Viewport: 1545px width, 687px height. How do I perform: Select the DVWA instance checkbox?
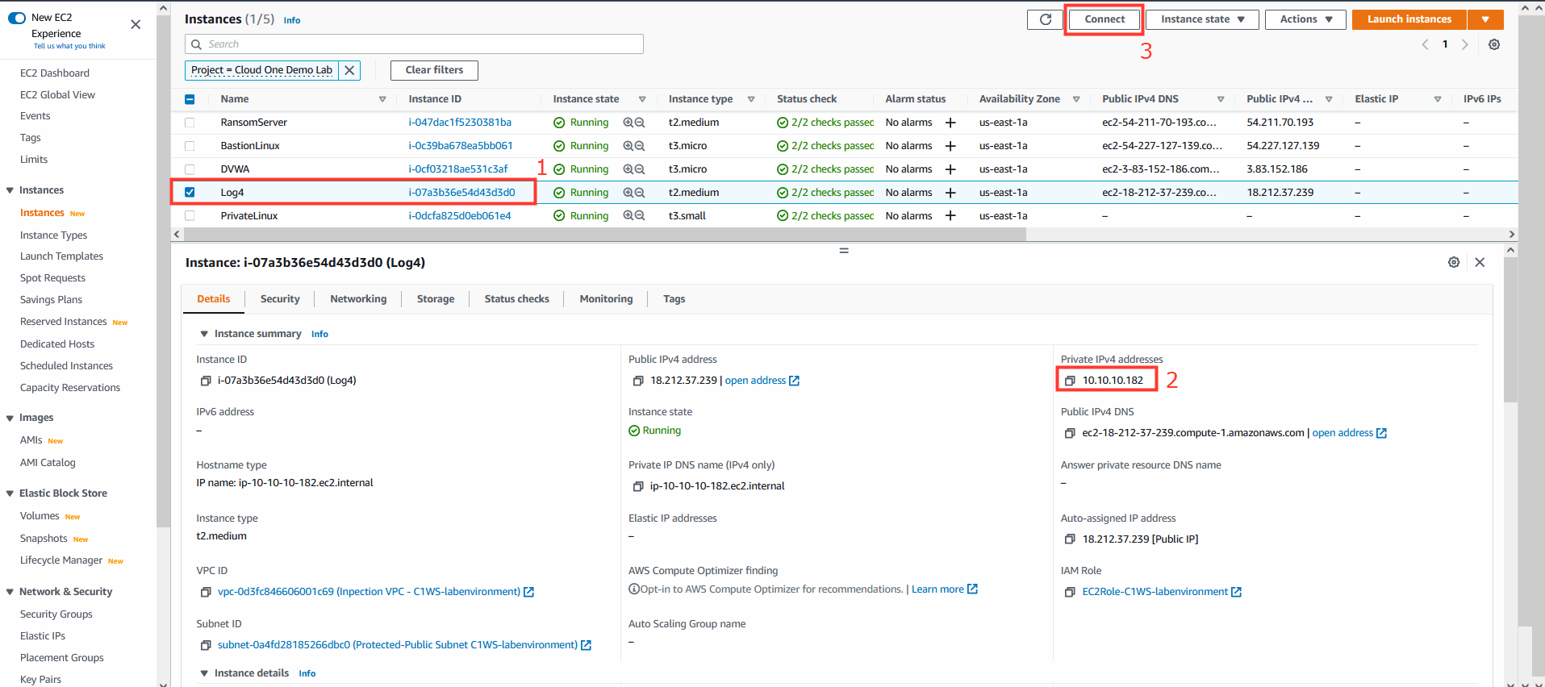click(190, 169)
